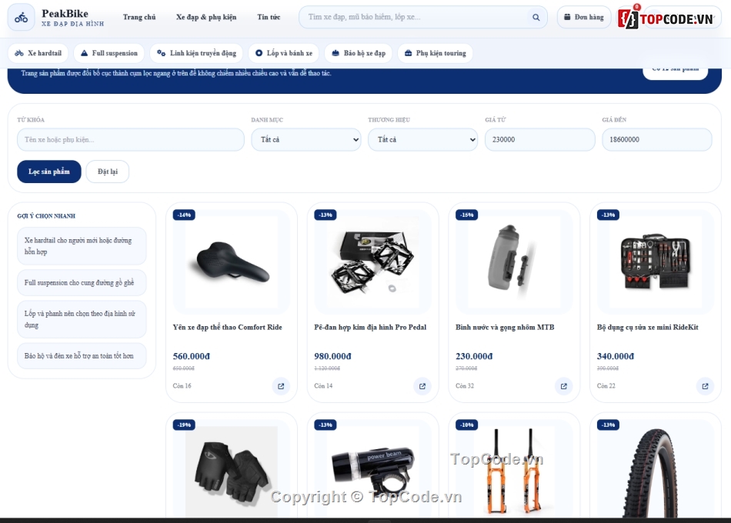Viewport: 731px width, 523px height.
Task: Open Xe đạp & phụ kiện menu
Action: coord(206,17)
